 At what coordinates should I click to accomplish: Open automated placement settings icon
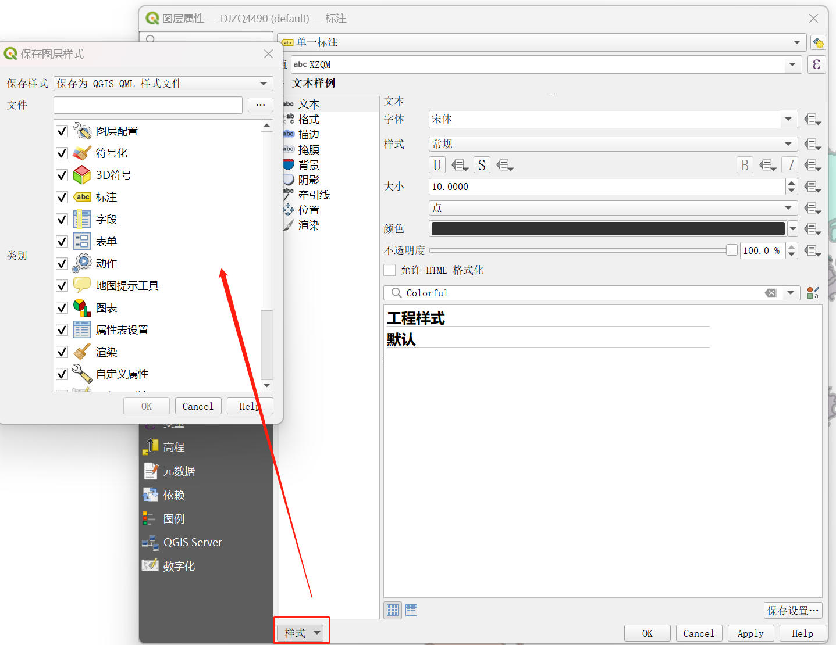[x=818, y=42]
